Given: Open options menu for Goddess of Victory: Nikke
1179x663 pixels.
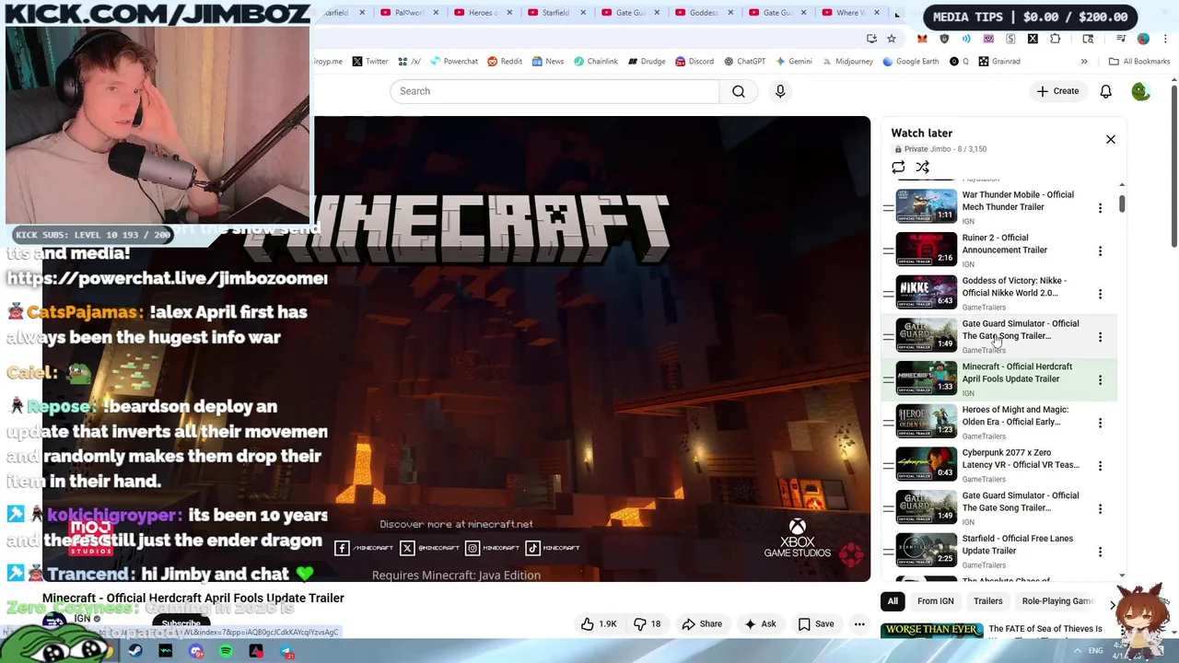Looking at the screenshot, I should pyautogui.click(x=1100, y=294).
